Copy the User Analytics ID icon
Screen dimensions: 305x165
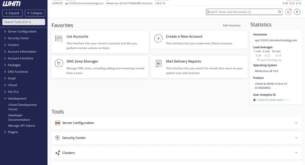tap(254, 100)
